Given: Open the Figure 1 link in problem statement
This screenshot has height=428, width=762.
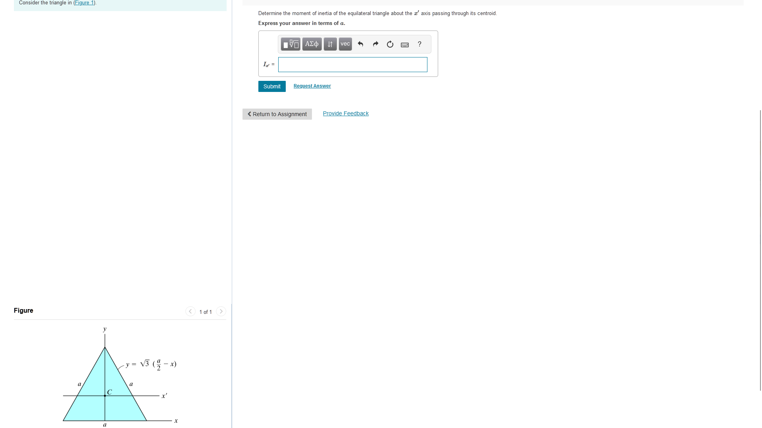Looking at the screenshot, I should [x=84, y=3].
